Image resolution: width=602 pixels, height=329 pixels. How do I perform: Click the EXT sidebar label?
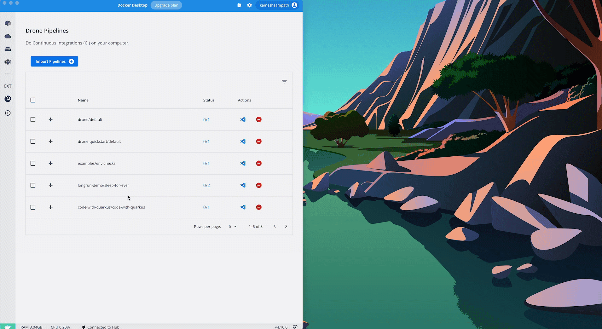click(8, 86)
